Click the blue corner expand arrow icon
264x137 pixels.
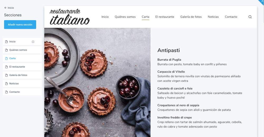click(x=262, y=2)
